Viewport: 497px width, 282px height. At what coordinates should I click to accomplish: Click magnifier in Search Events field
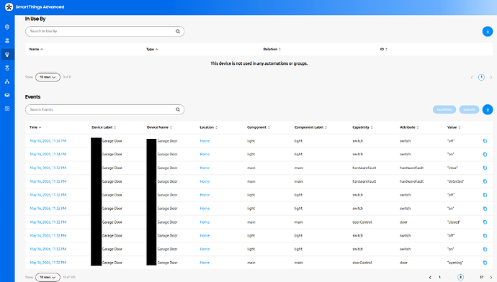coord(178,109)
